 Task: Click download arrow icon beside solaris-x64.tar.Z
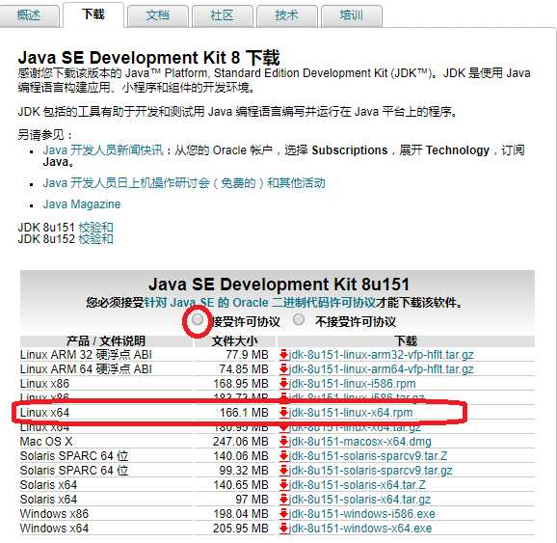click(x=283, y=485)
